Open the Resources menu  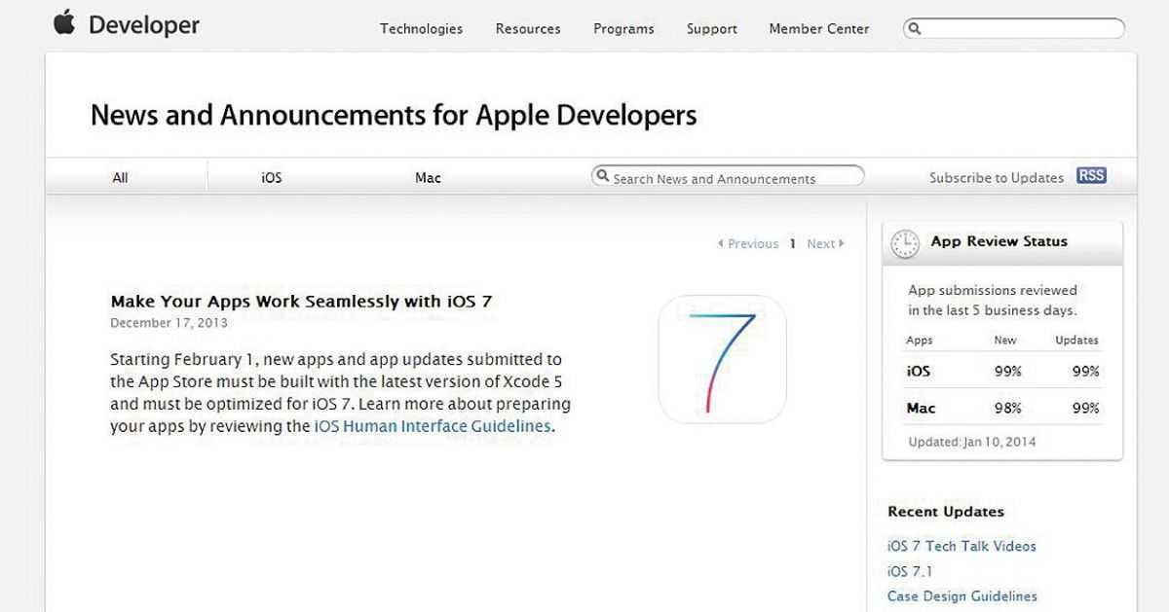tap(528, 29)
